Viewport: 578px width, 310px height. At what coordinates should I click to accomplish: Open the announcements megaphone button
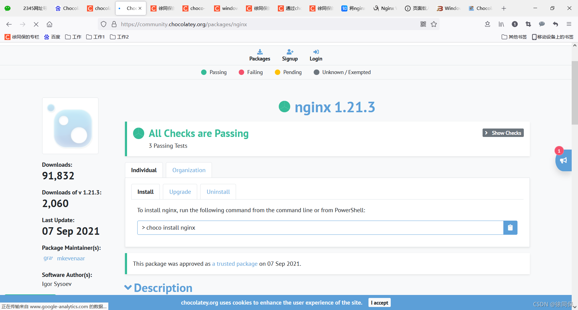click(564, 160)
